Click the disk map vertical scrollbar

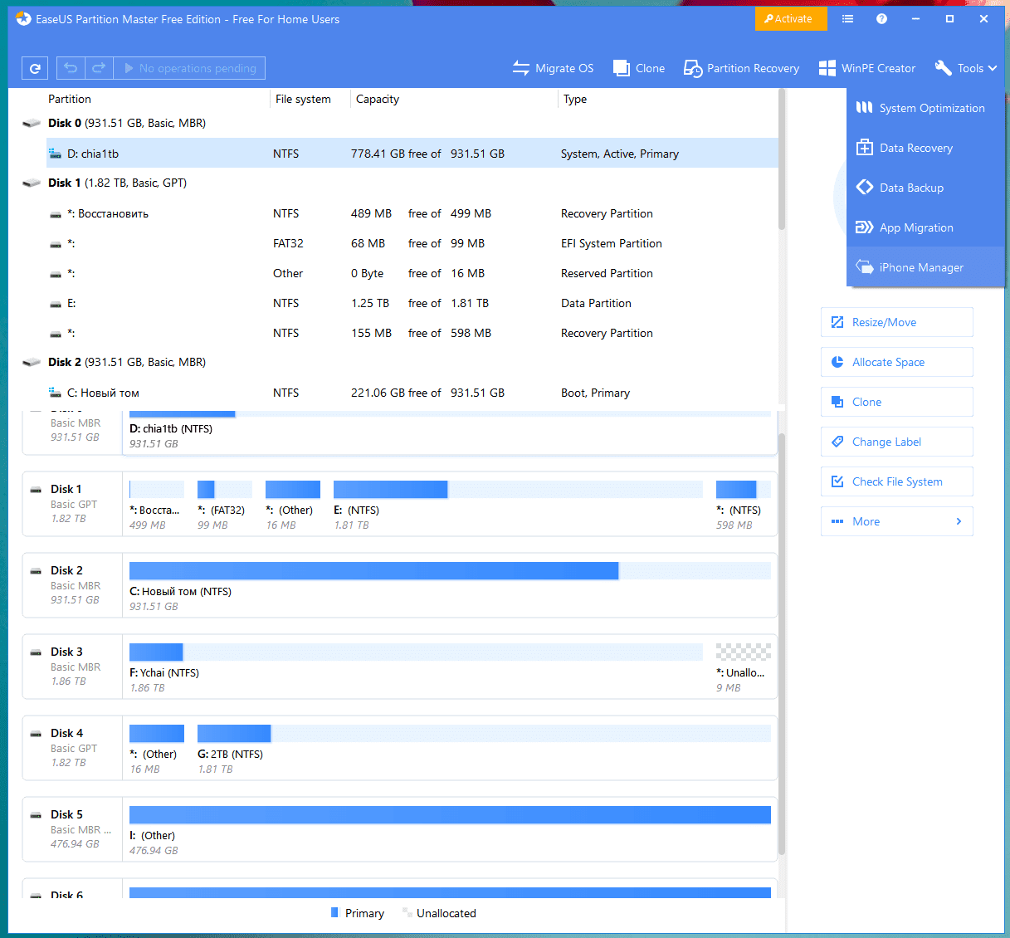[782, 643]
